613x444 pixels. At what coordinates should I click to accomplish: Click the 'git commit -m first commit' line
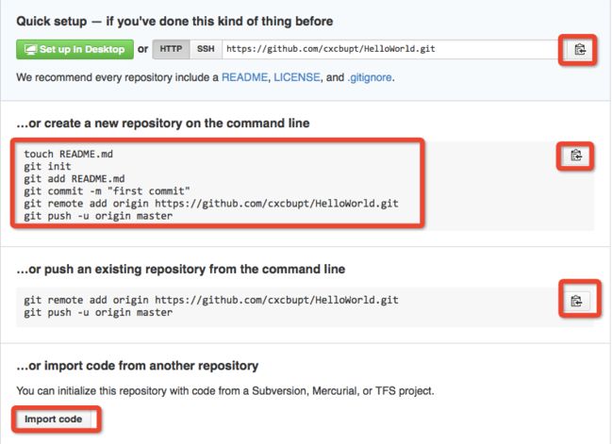click(107, 191)
